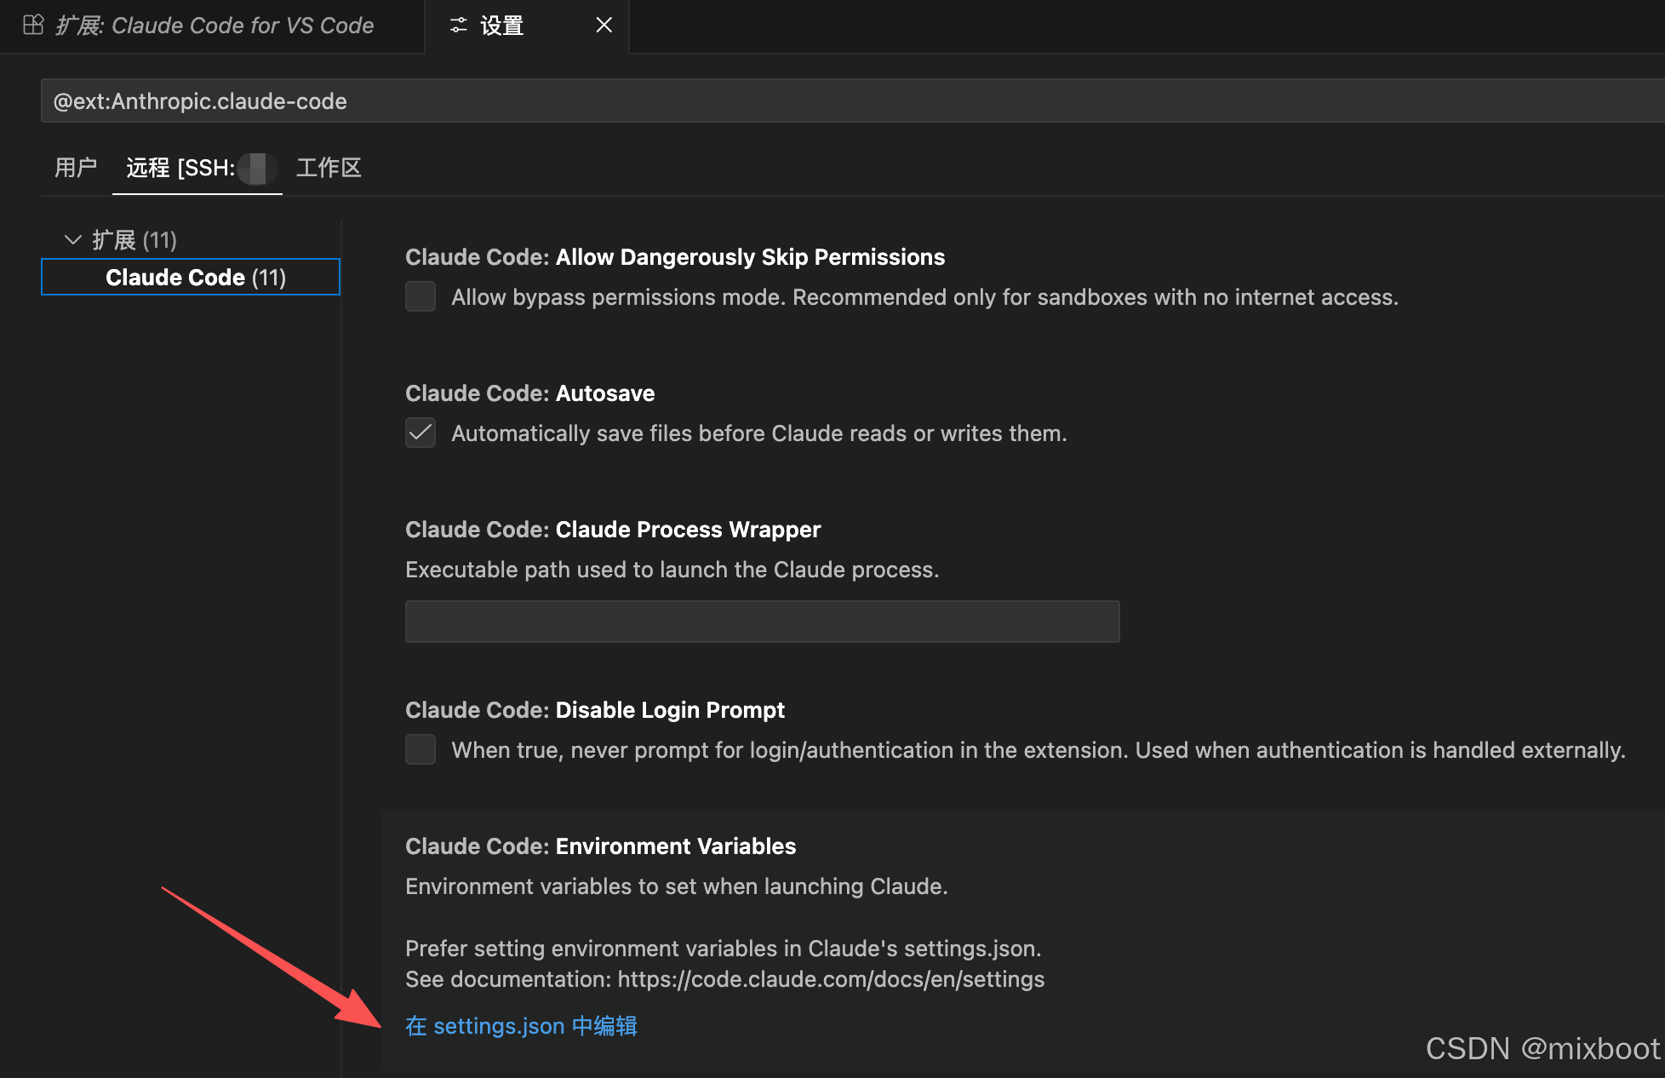Switch to the 用户 settings scope

(76, 168)
